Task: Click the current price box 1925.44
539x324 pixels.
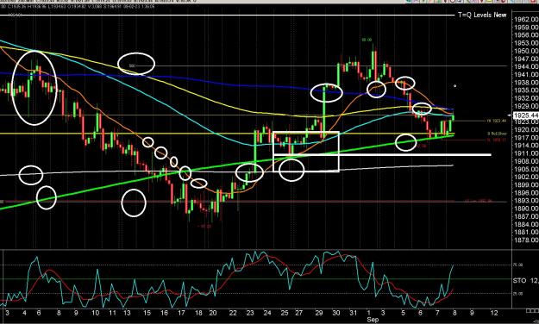Action: (525, 115)
